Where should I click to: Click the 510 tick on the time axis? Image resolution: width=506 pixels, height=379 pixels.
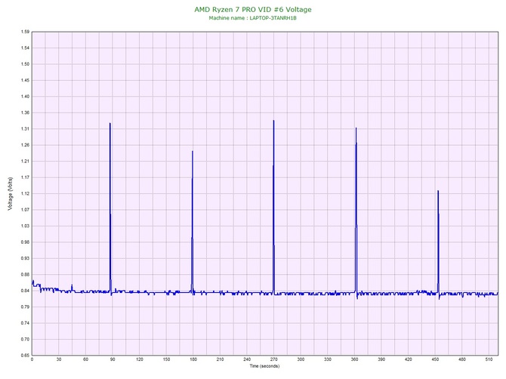489,359
